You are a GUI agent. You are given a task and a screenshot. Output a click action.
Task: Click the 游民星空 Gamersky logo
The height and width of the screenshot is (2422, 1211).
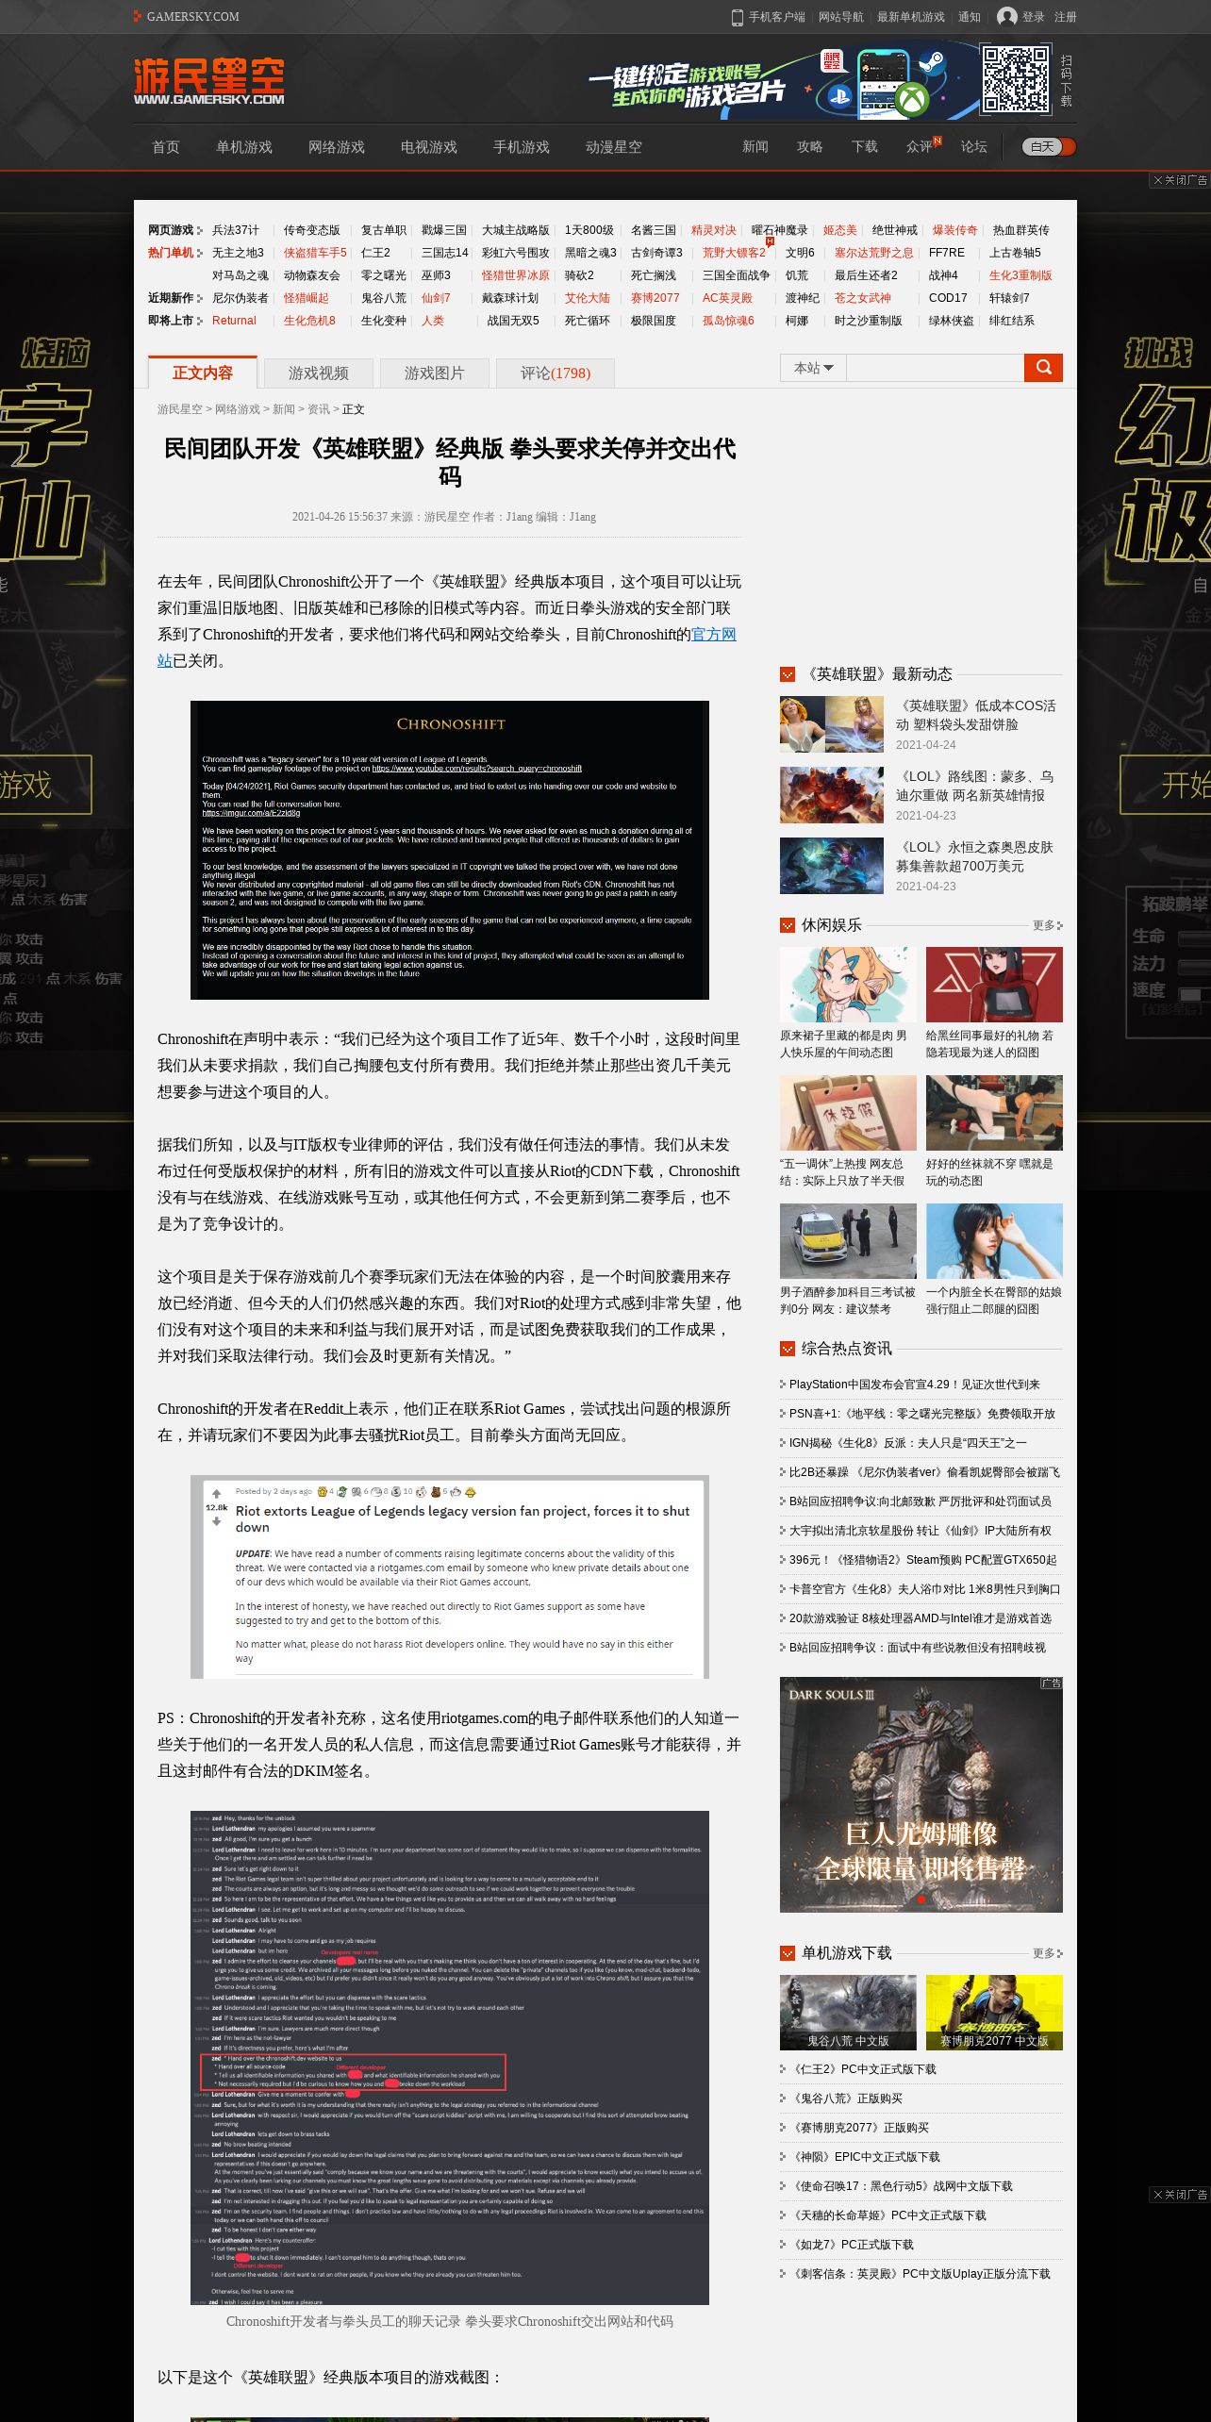[208, 81]
